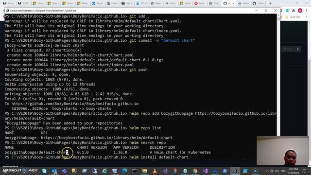Open Google Chrome taskbar icon
Screen dimensions: 311x175
(x=195, y=171)
